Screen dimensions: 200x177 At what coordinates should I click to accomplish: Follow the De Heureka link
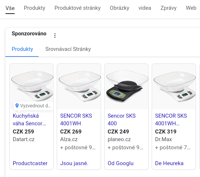(x=169, y=163)
